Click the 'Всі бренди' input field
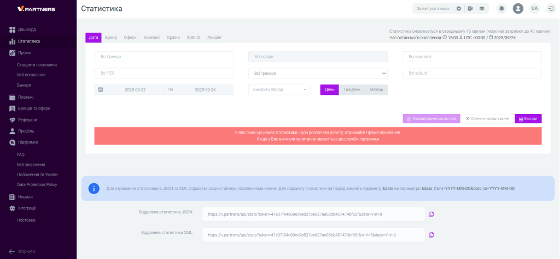Image resolution: width=560 pixels, height=259 pixels. (x=164, y=57)
